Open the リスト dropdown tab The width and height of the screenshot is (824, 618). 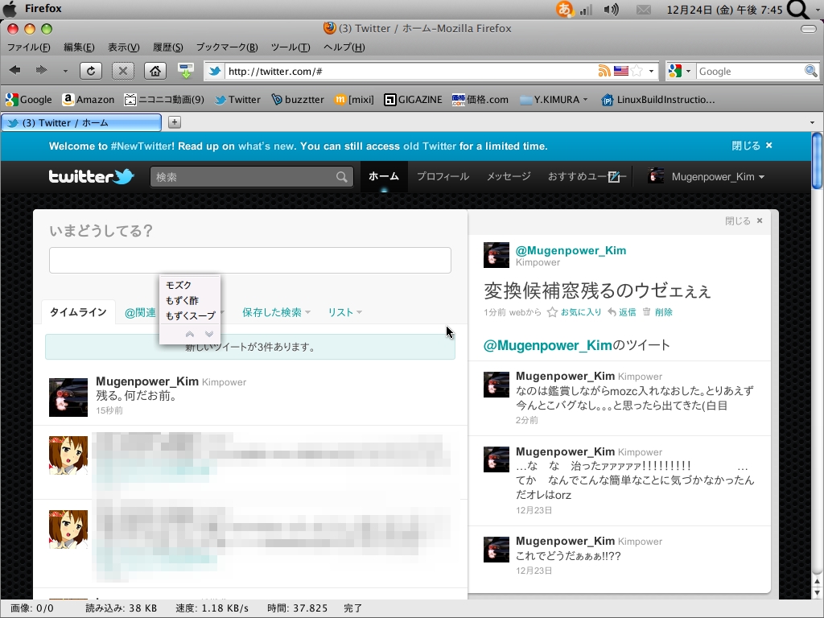point(344,312)
